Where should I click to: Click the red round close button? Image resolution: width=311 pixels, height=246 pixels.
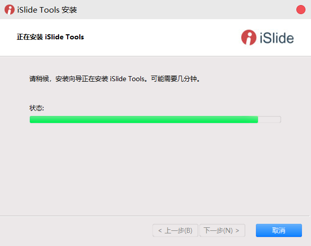click(x=301, y=10)
